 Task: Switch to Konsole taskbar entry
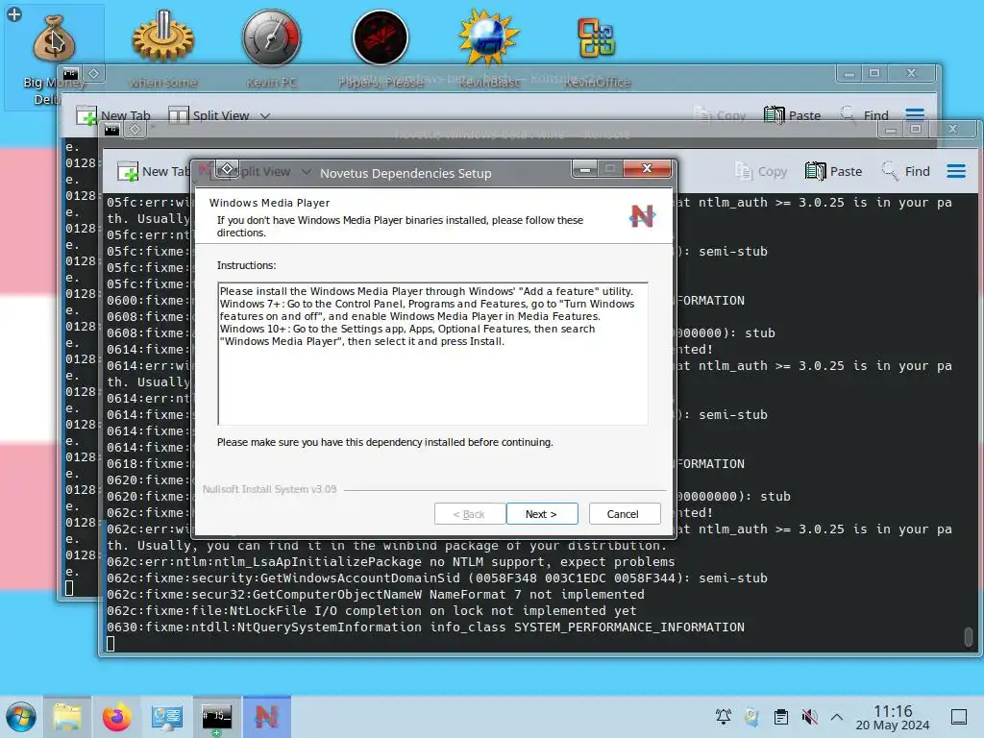tap(217, 717)
